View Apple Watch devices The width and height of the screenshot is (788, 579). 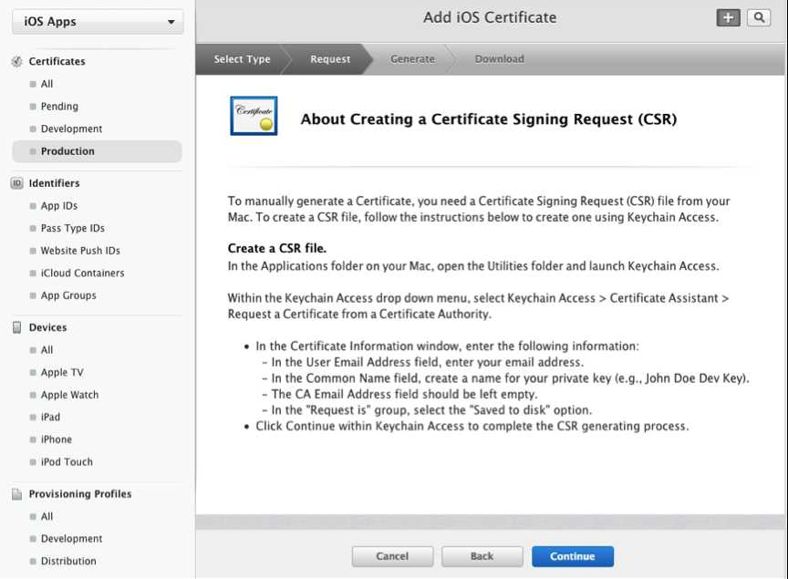69,395
